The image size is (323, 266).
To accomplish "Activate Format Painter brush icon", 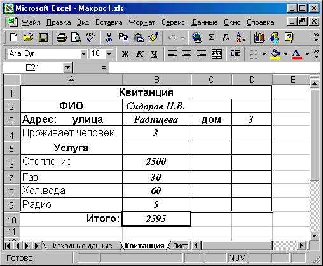I will pos(153,38).
